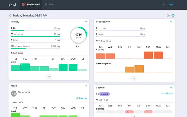Click the help question mark icon
The width and height of the screenshot is (187, 117).
168,16
